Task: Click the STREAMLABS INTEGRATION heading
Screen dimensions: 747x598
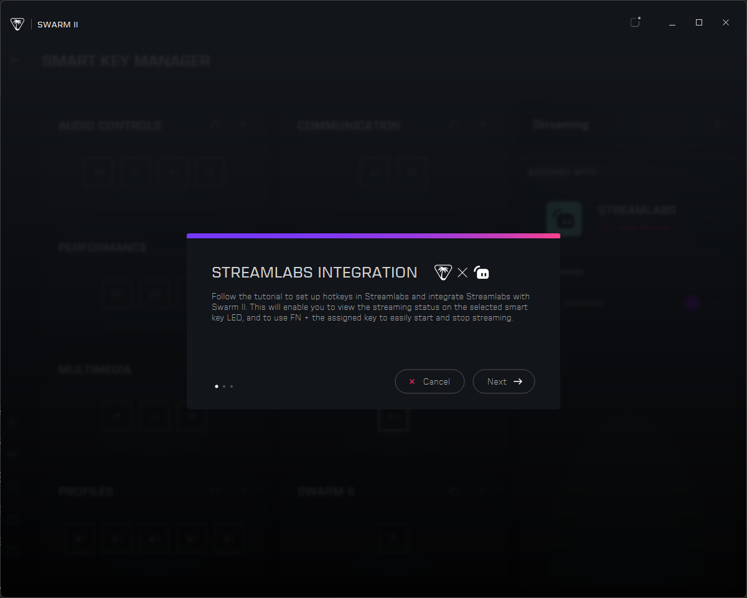Action: pyautogui.click(x=314, y=273)
